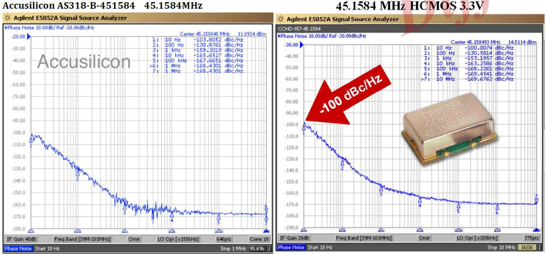Click the marker row '10 Hz -100.0074 dBc/Hz'

[468, 48]
